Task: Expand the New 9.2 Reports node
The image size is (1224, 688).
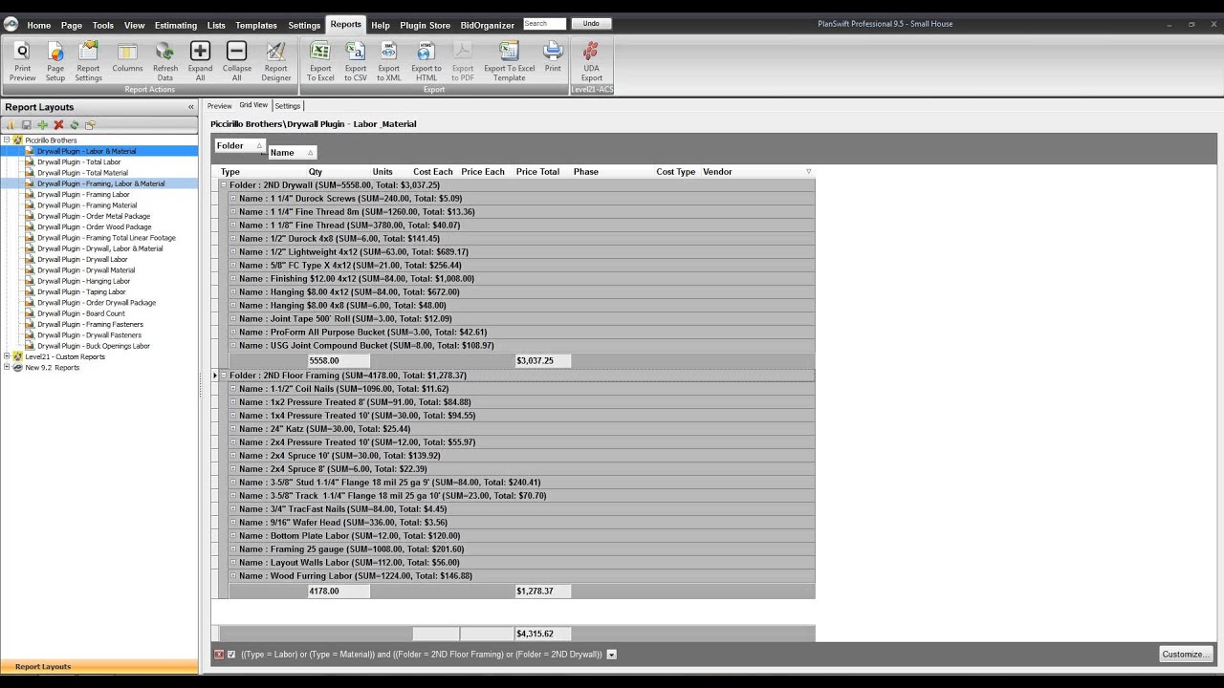Action: (7, 368)
